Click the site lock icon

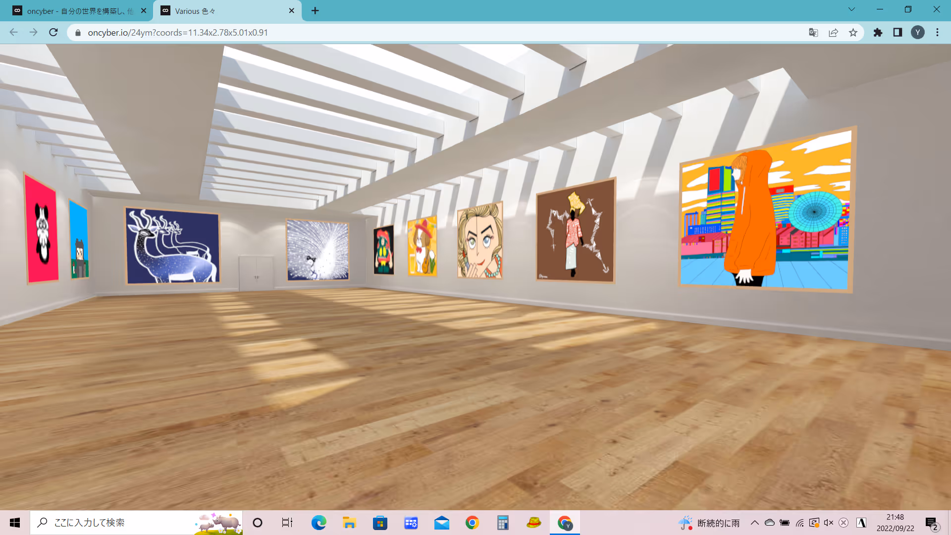[78, 33]
